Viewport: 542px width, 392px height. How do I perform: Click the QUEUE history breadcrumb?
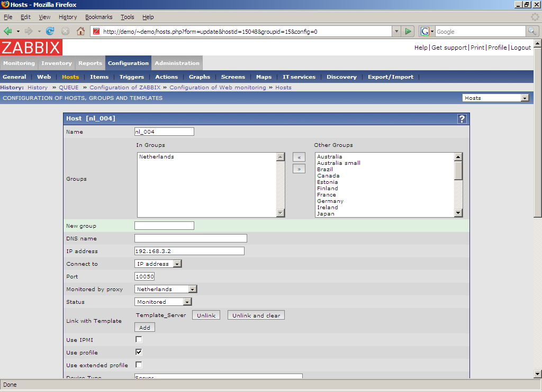pos(68,88)
